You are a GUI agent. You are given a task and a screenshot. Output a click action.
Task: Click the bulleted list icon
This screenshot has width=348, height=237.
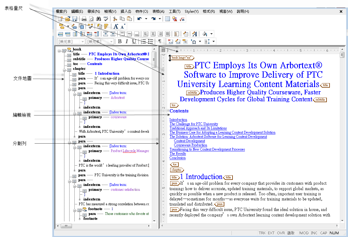tap(151, 41)
